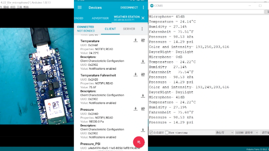This screenshot has width=269, height=151.
Task: Click the 'Fahrenheit = 75.51°F' serial line
Action: point(171,32)
